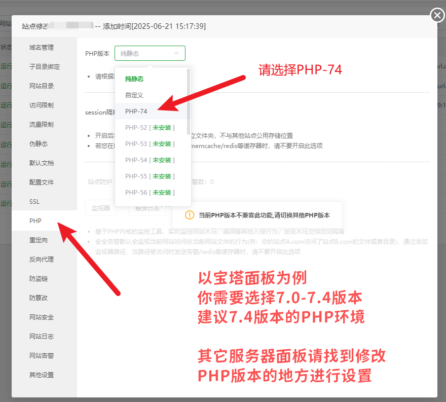Close the site modification dialog
Viewport: 446px width, 402px height.
(437, 16)
